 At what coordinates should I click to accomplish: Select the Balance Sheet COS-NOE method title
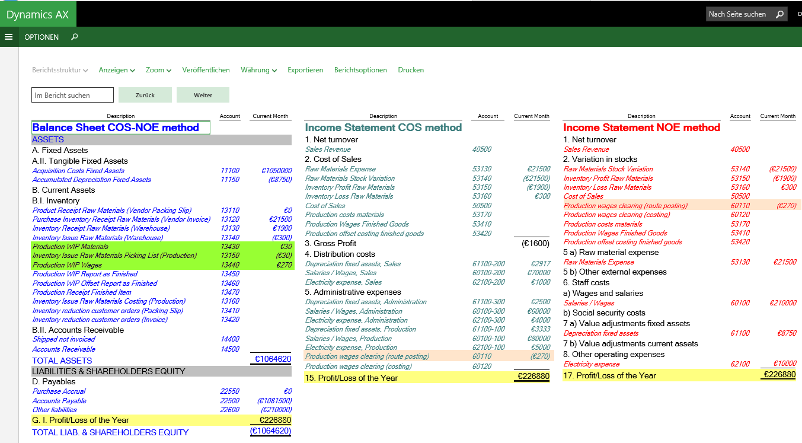[116, 128]
